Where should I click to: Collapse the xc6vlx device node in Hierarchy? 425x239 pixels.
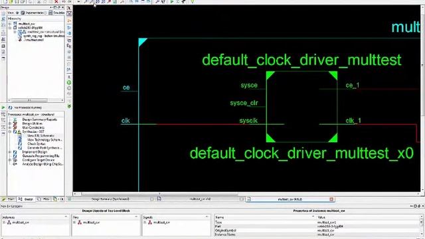tap(10, 28)
